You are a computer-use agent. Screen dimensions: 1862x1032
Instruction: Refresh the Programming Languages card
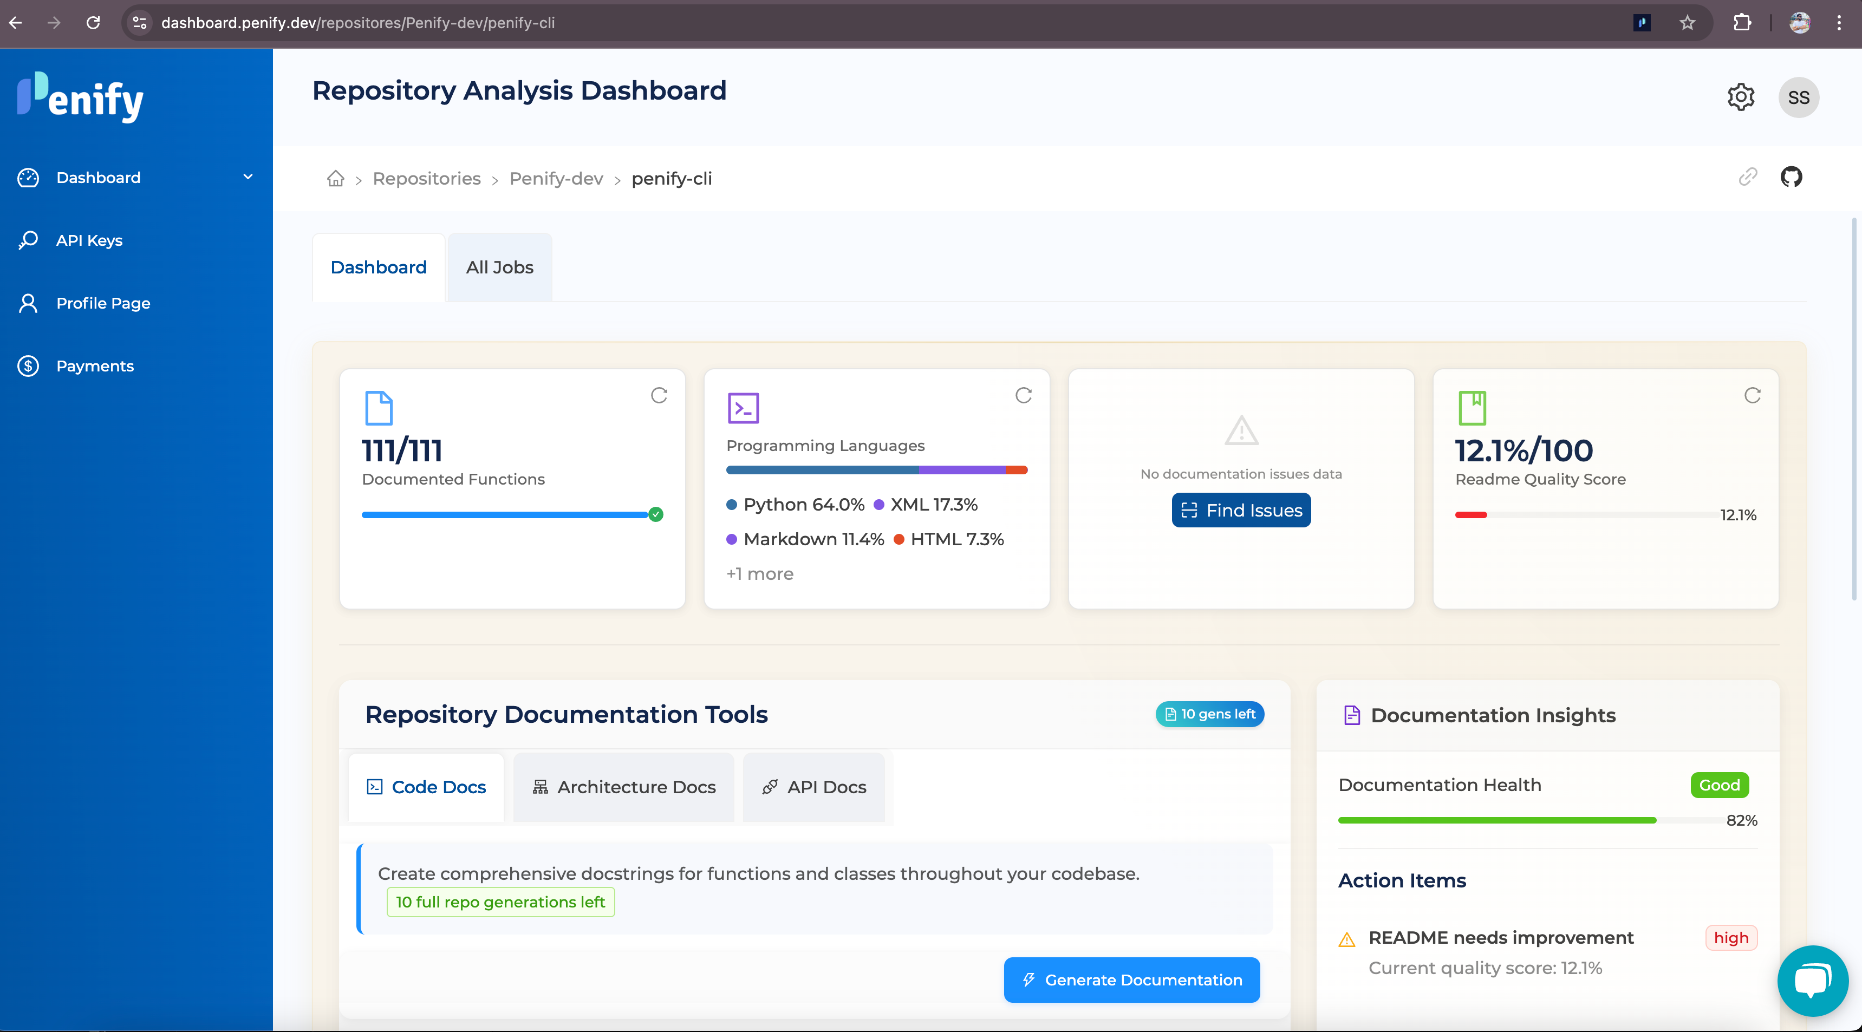pos(1024,396)
